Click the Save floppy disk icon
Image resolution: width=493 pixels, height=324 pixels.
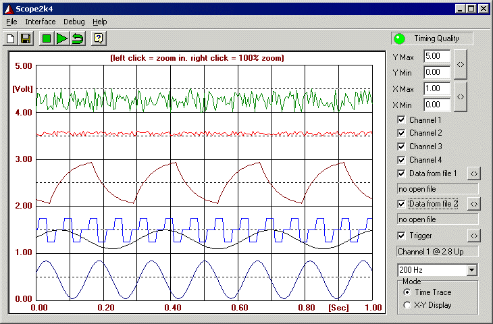click(26, 38)
